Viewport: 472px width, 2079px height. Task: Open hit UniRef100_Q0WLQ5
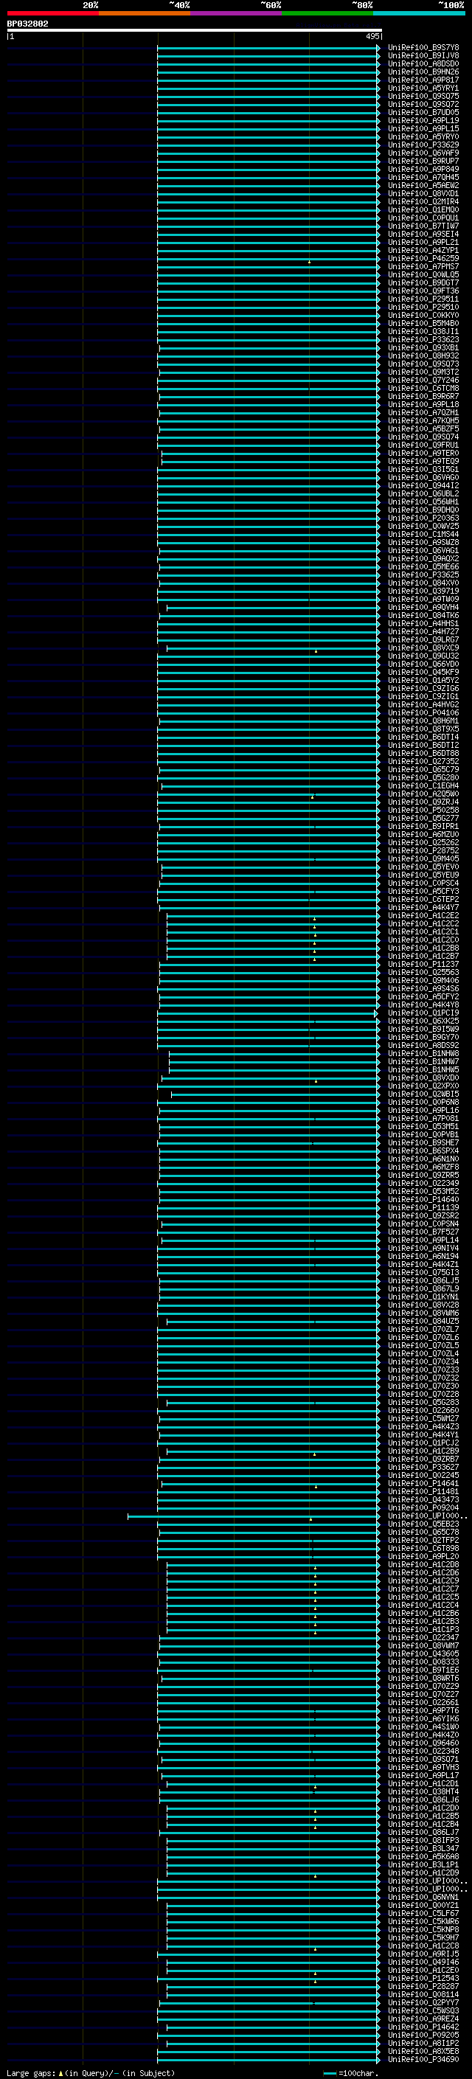[x=423, y=274]
